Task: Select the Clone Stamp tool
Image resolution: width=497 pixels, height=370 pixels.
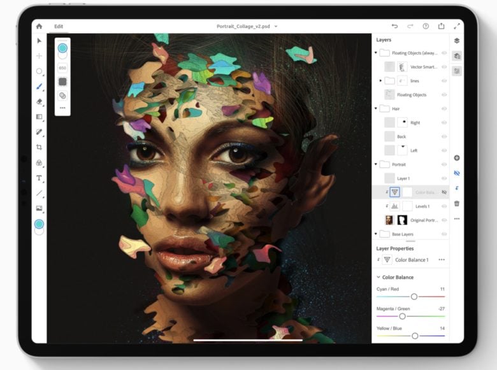Action: pos(39,162)
